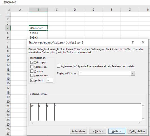The image size is (150, 136).
Task: Enable the Semikolon delimiter checkbox
Action: click(x=32, y=67)
